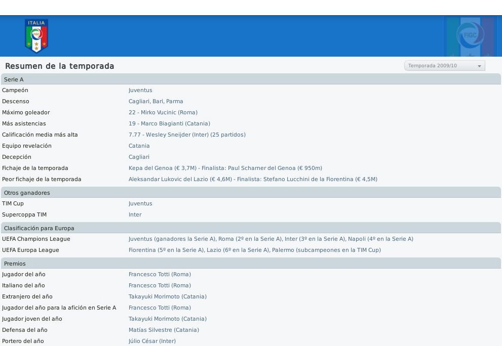Open Juventus as Serie A champion
Screen dimensions: 502x346
click(140, 90)
